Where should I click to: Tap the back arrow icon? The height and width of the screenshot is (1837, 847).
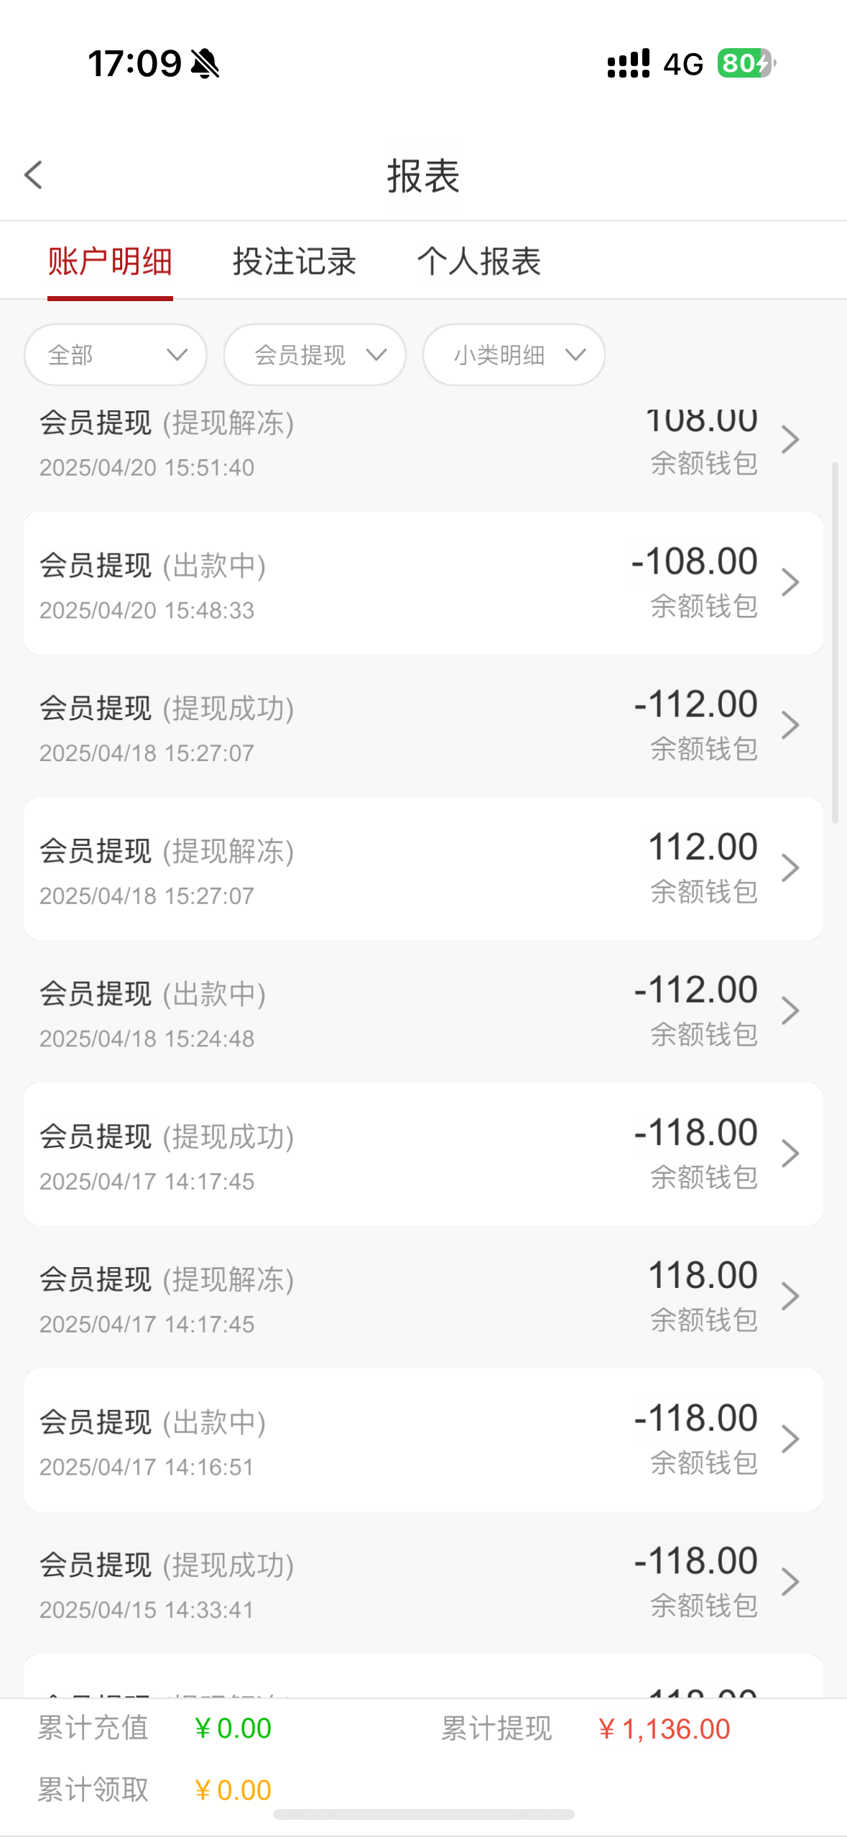pos(34,175)
